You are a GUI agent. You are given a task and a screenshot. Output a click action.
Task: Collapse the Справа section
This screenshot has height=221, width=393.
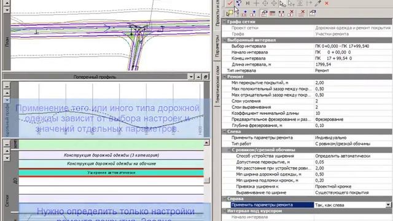pyautogui.click(x=225, y=199)
